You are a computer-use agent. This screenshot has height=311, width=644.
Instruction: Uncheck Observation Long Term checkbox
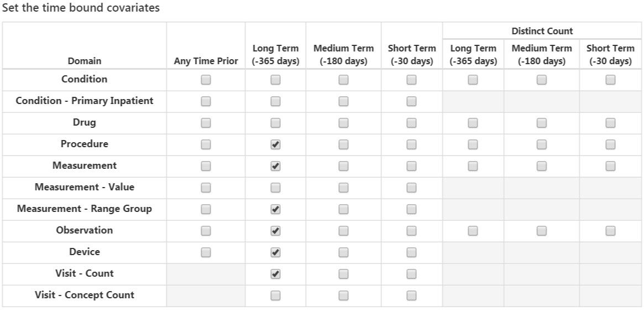coord(276,231)
